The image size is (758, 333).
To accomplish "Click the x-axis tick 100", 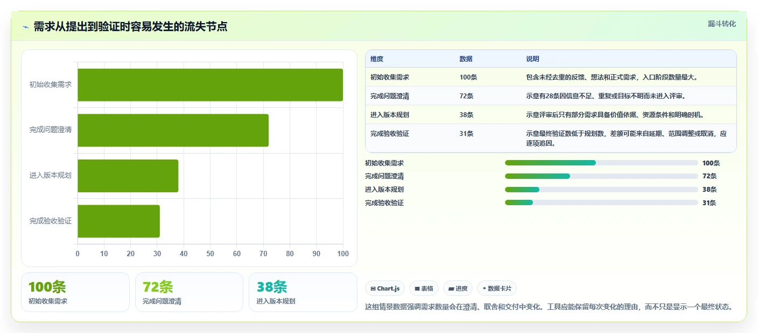I will pos(342,254).
